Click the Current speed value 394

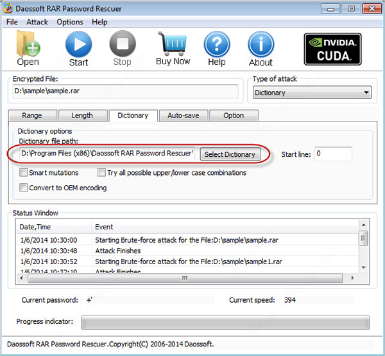(x=290, y=300)
